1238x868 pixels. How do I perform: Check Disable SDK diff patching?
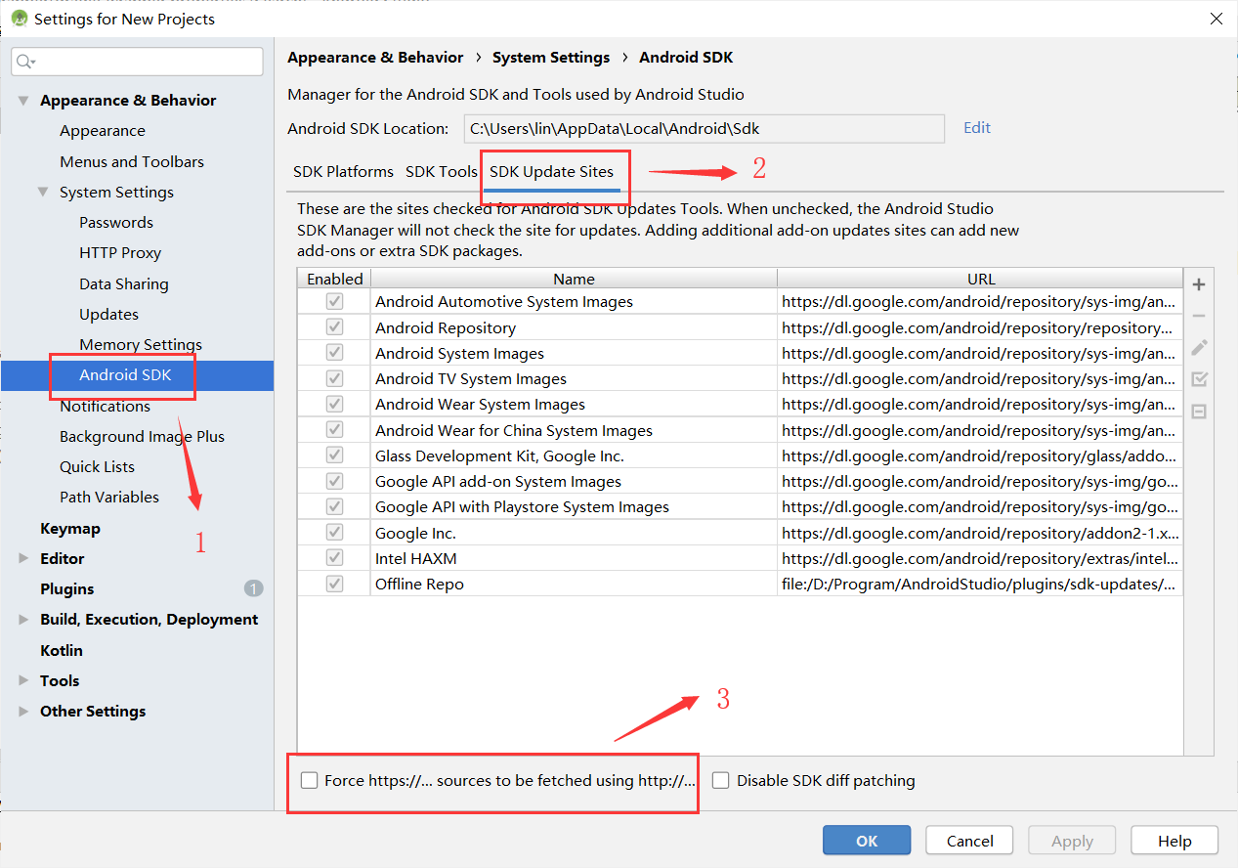coord(721,780)
